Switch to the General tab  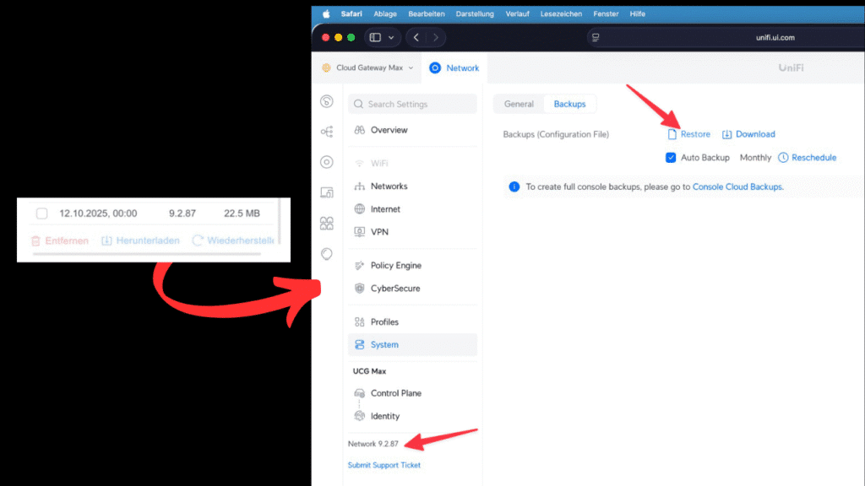(x=519, y=104)
